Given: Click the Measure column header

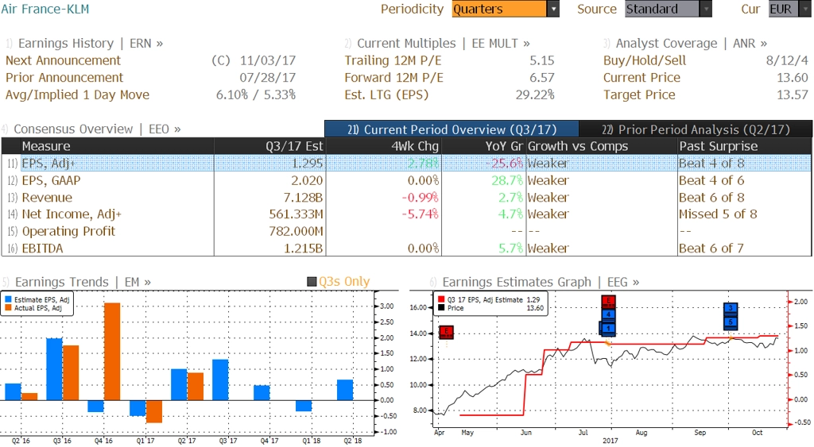Looking at the screenshot, I should tap(117, 146).
